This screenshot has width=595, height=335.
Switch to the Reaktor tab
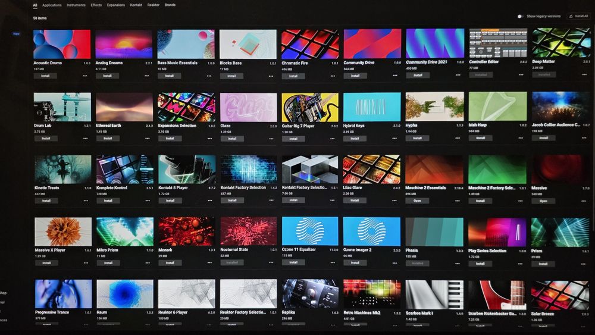(x=154, y=5)
